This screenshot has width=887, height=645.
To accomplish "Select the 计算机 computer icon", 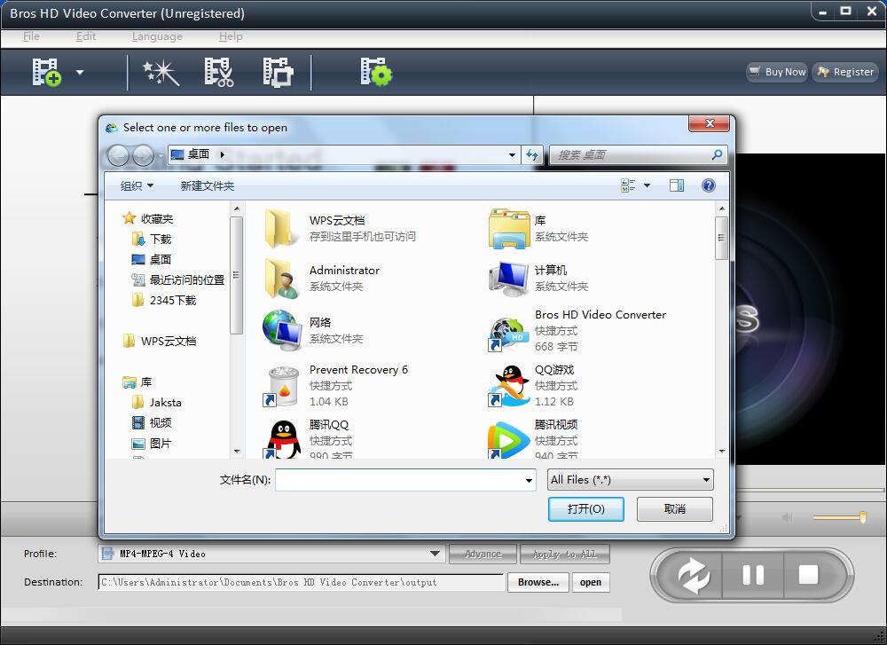I will click(x=508, y=278).
